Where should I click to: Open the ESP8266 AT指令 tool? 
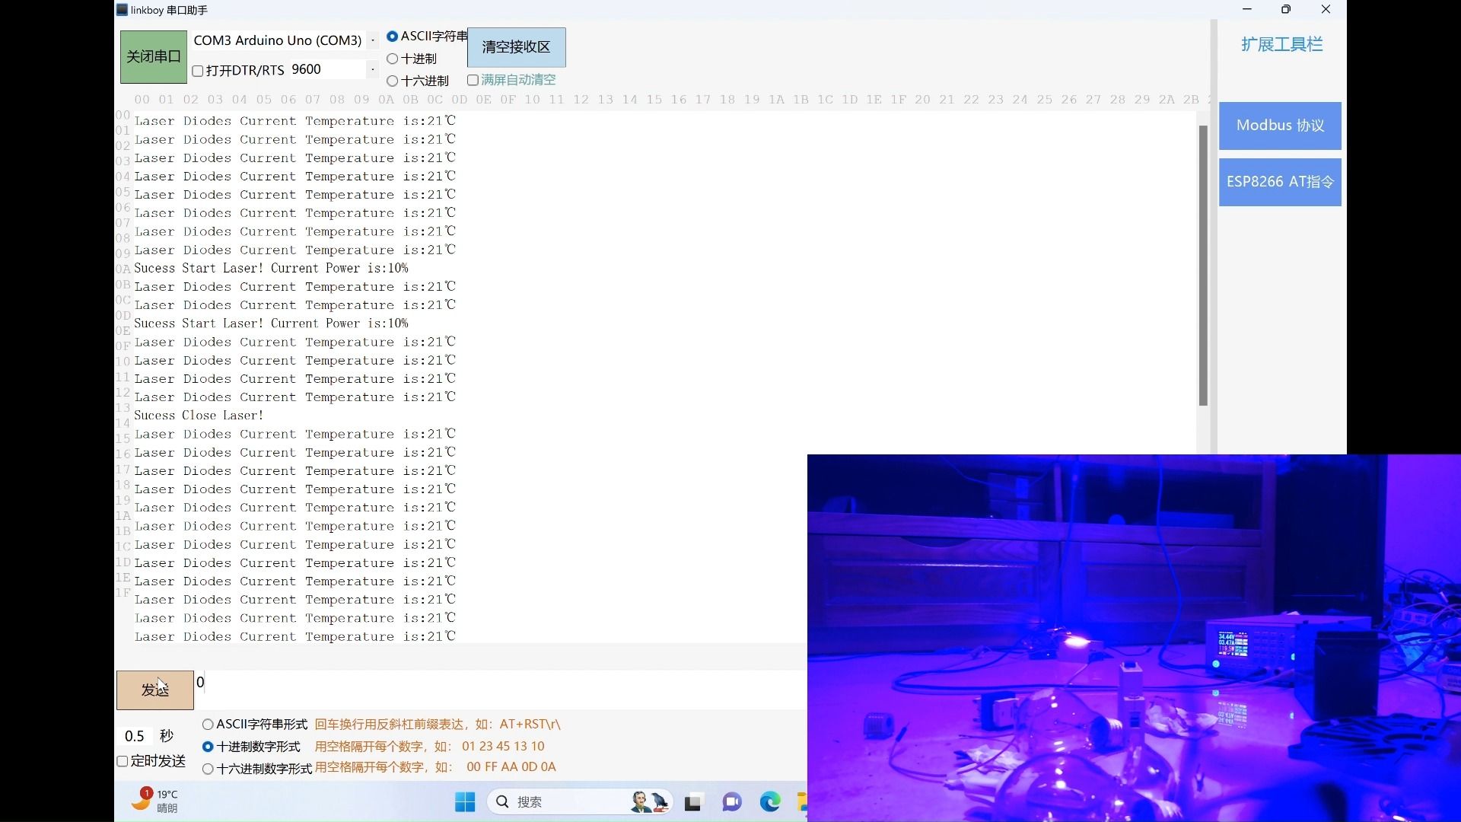pyautogui.click(x=1280, y=182)
